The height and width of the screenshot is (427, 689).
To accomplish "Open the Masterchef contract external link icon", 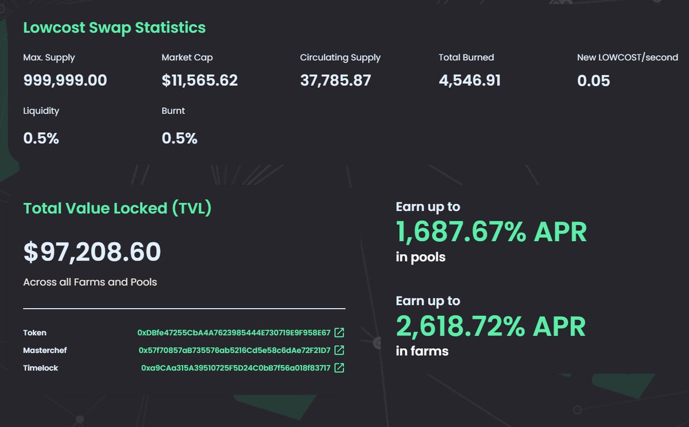I will 339,350.
